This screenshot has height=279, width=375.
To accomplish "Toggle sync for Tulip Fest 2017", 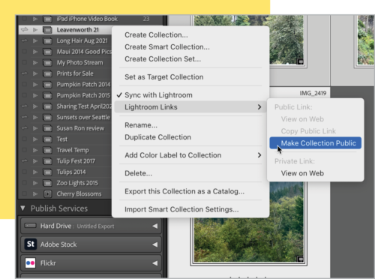I will click(25, 161).
